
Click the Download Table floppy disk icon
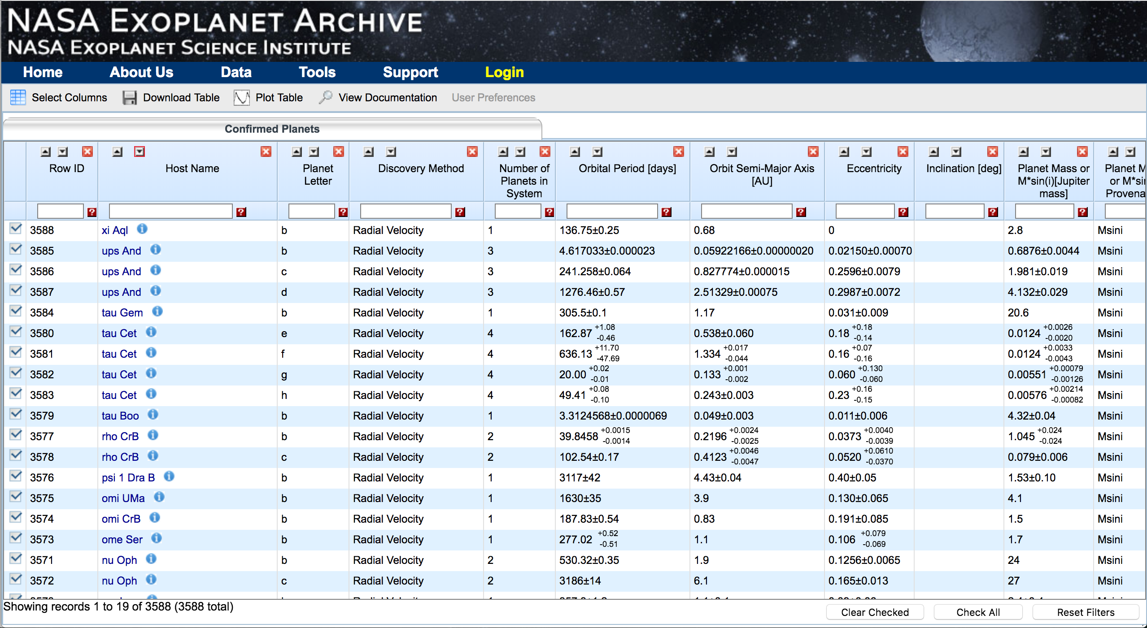tap(130, 97)
